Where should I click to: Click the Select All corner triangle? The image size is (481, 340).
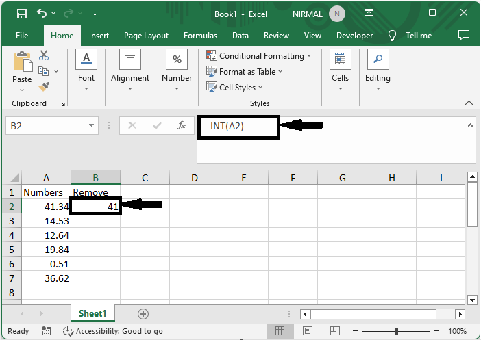pos(14,178)
